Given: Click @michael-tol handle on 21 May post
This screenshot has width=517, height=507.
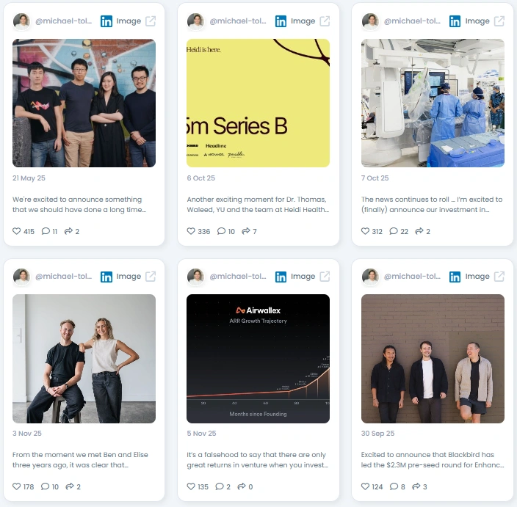Looking at the screenshot, I should (64, 21).
